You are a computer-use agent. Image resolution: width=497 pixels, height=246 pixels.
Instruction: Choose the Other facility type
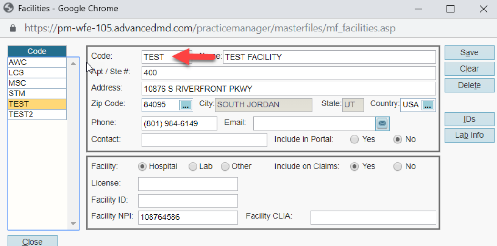point(225,167)
